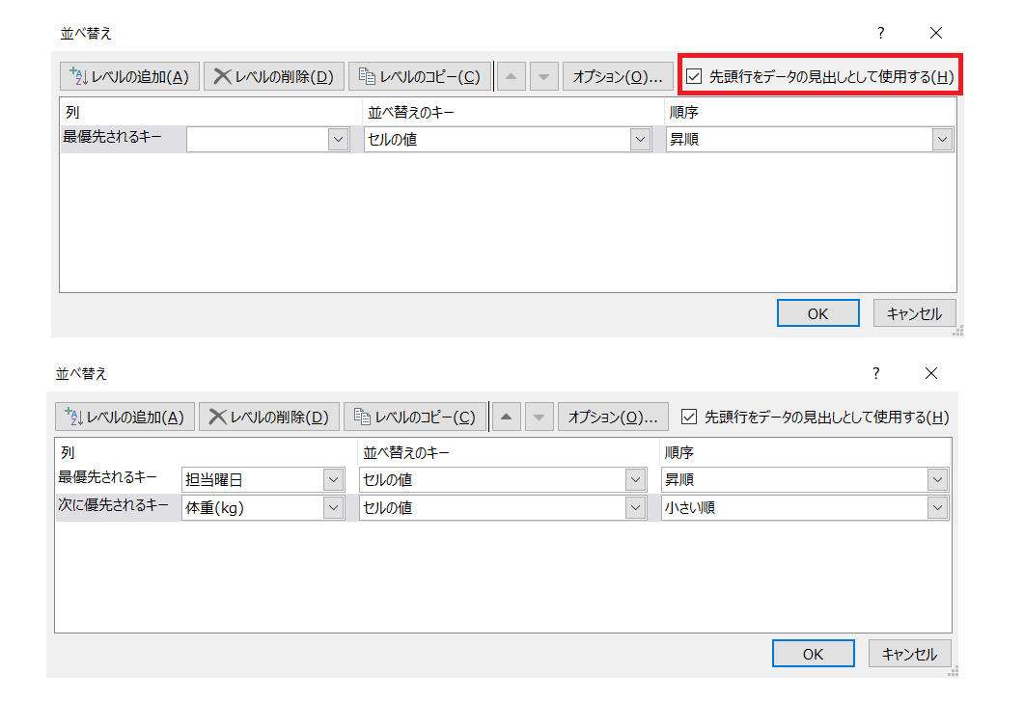Expand the 担当曜日 column dropdown
The width and height of the screenshot is (1024, 701).
point(333,480)
